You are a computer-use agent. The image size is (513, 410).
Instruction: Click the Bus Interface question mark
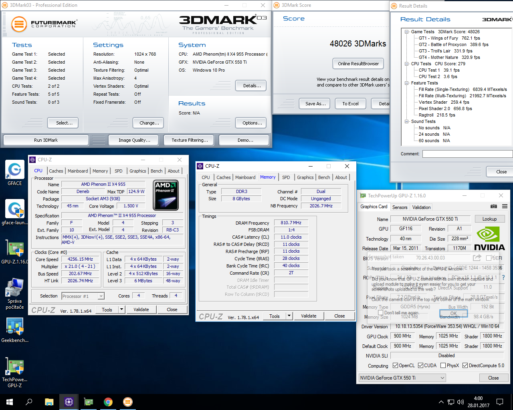503,277
